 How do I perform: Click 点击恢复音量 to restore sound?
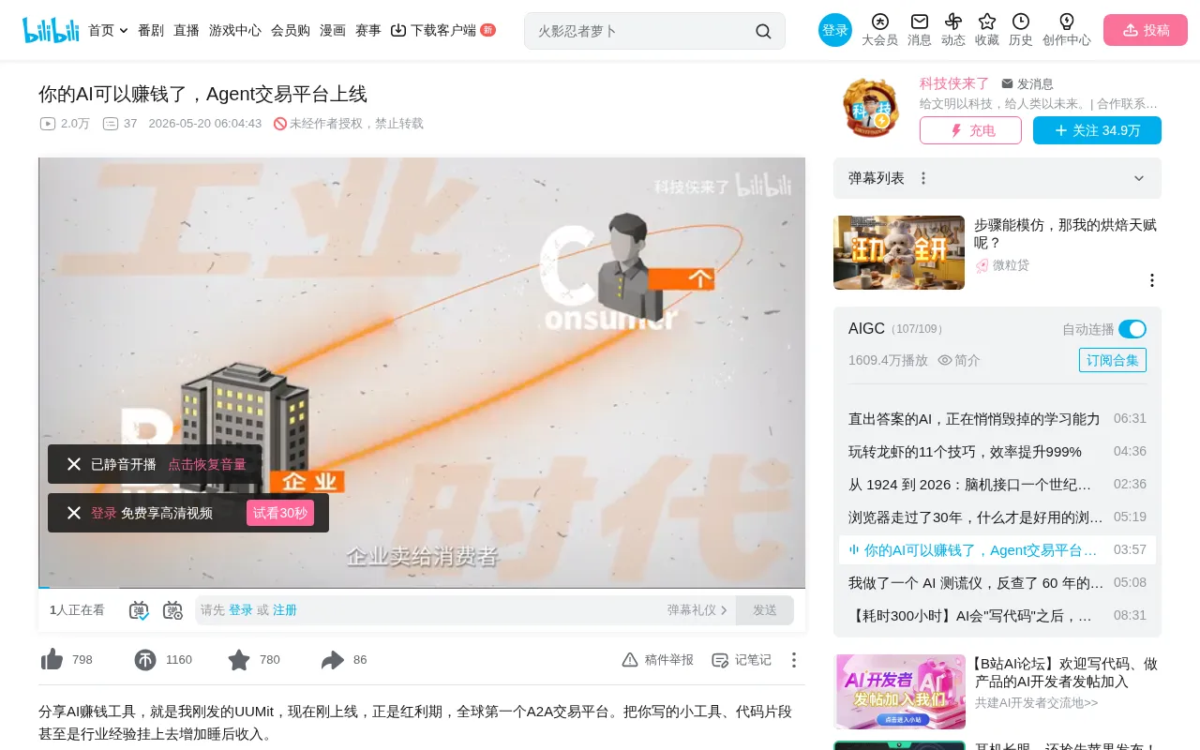click(207, 464)
